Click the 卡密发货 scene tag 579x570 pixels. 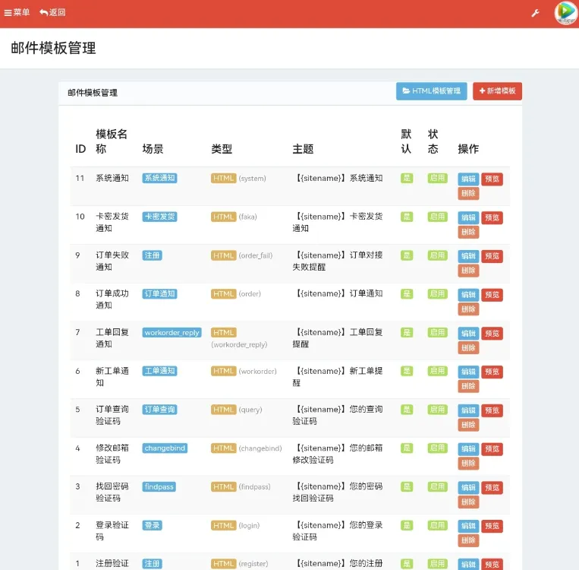(159, 217)
